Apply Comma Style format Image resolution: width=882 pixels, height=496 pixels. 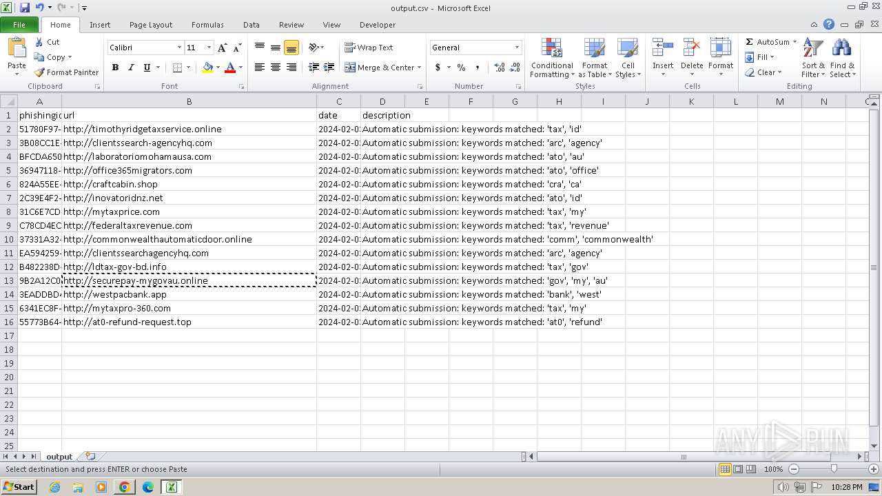(477, 68)
